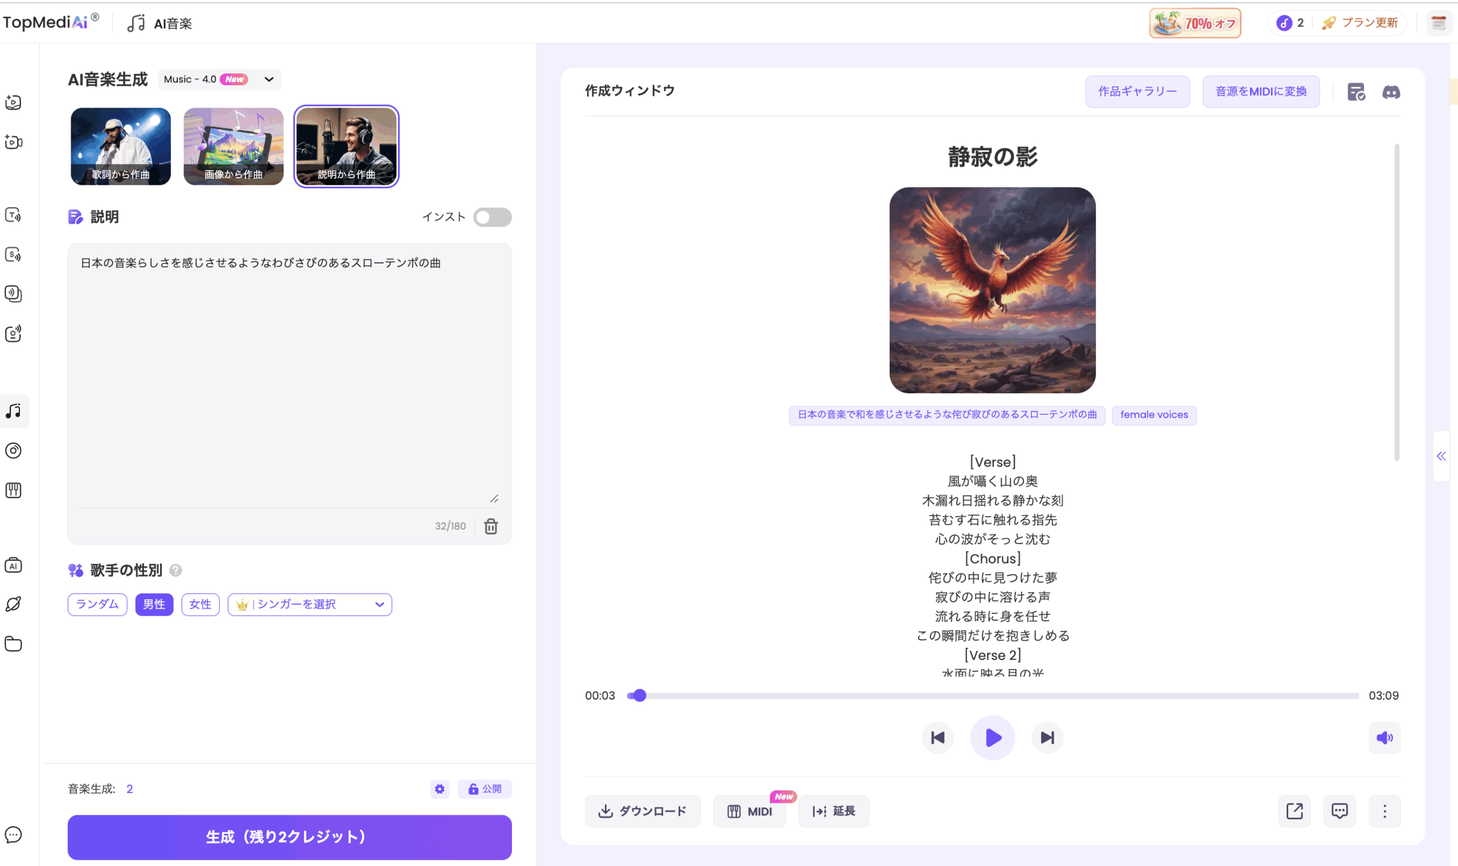
Task: Open 作品ギャラリー gallery button
Action: click(1137, 92)
